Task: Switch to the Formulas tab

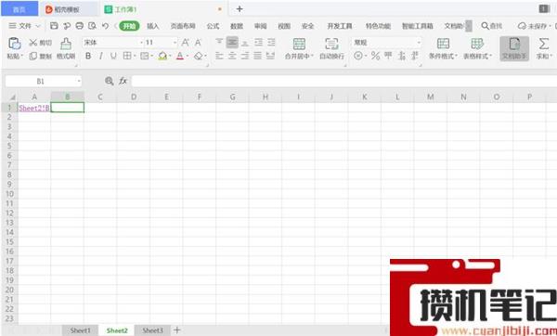Action: pos(213,26)
